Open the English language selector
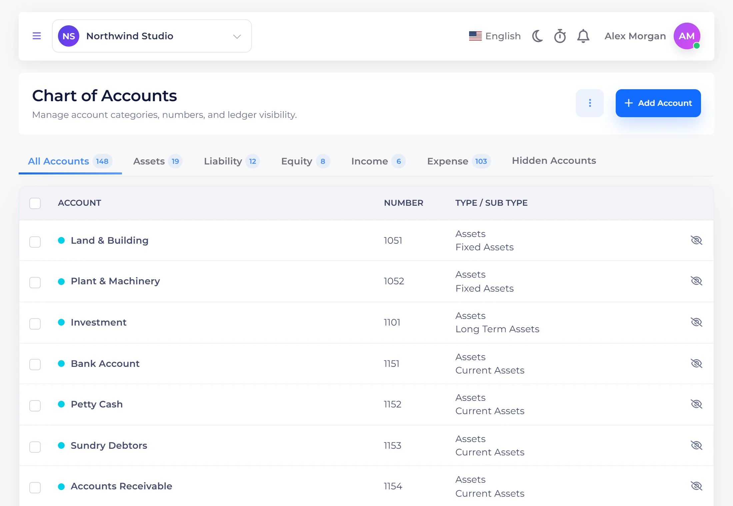Viewport: 733px width, 506px height. [495, 36]
